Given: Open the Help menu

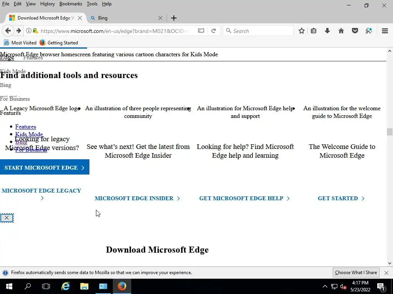Looking at the screenshot, I should pos(107,4).
